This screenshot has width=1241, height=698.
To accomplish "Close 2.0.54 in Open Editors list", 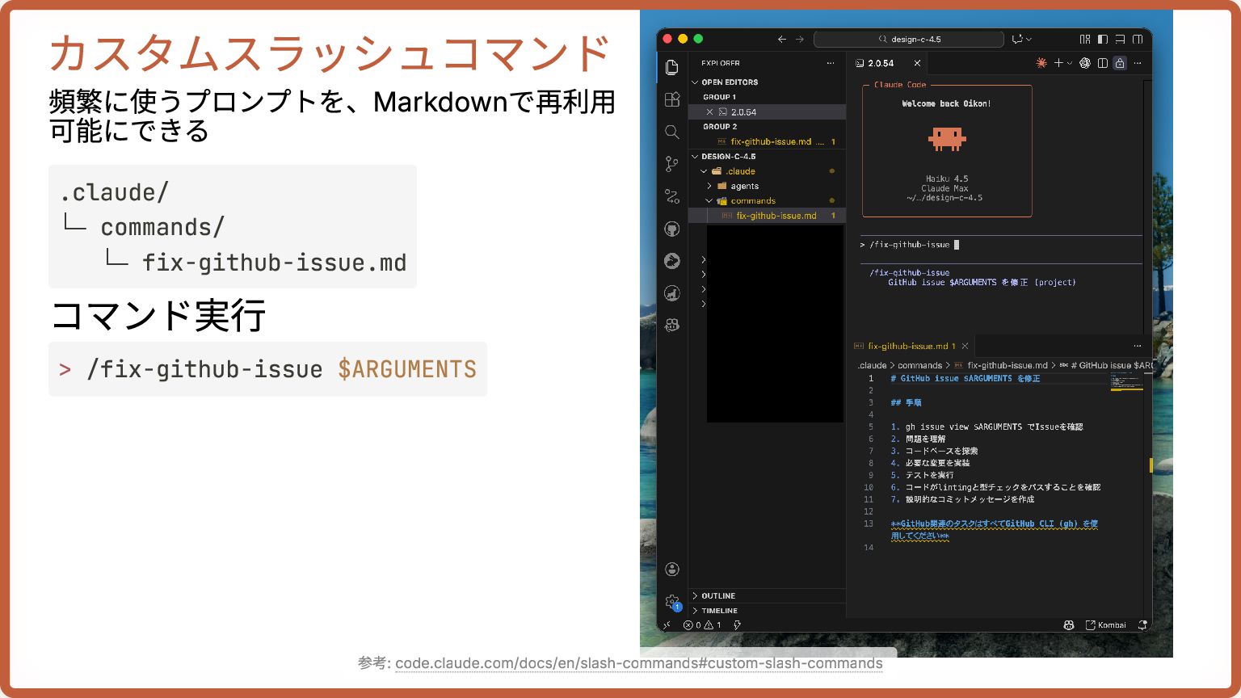I will pyautogui.click(x=709, y=112).
